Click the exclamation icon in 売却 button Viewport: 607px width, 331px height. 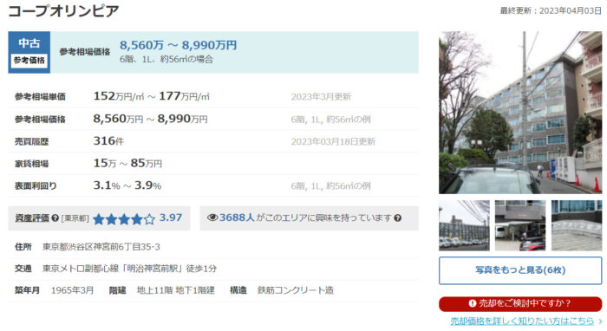(x=473, y=303)
